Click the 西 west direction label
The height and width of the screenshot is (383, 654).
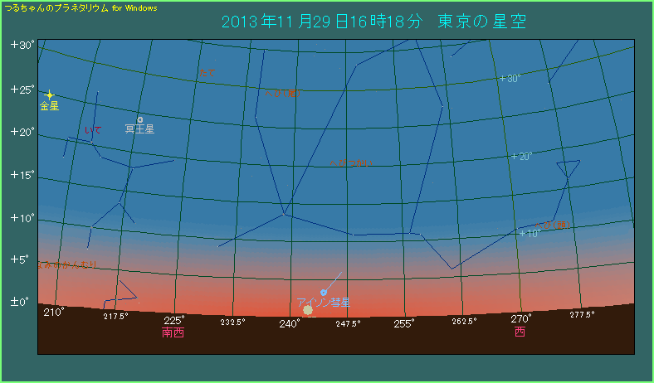[520, 332]
